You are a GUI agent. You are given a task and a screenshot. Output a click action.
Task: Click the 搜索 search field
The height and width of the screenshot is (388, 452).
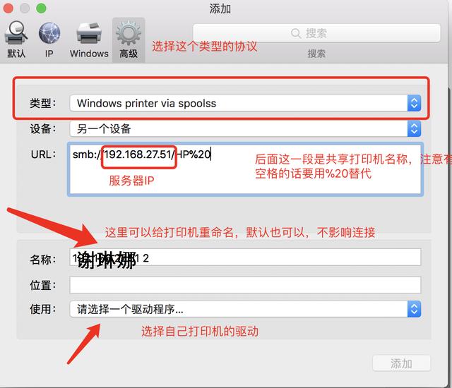click(x=316, y=33)
